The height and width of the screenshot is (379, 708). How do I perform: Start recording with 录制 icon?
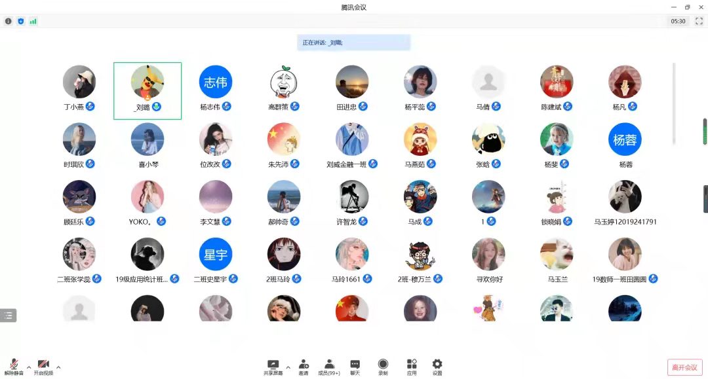pyautogui.click(x=383, y=367)
